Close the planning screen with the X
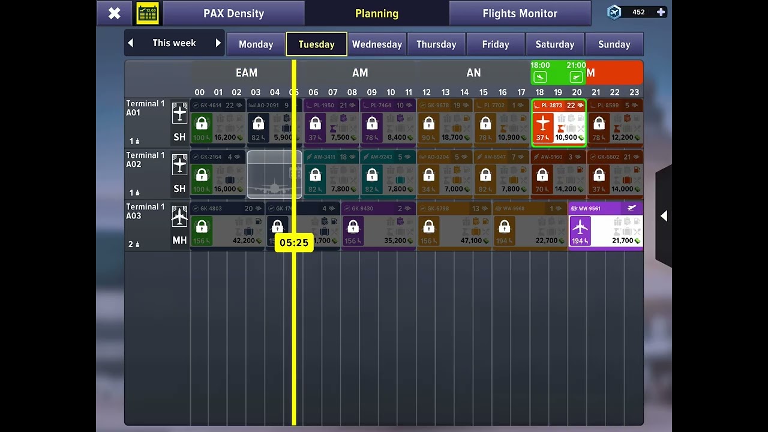768x432 pixels. (x=115, y=13)
